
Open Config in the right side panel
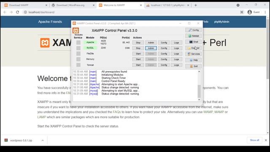(x=193, y=30)
